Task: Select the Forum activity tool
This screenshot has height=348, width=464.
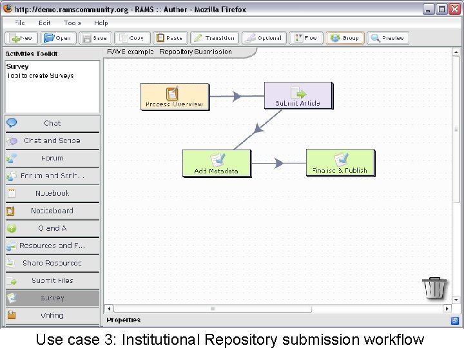Action: coord(52,158)
